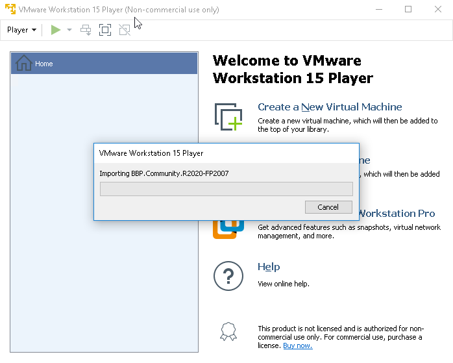
Task: Enter full screen mode icon
Action: point(105,30)
